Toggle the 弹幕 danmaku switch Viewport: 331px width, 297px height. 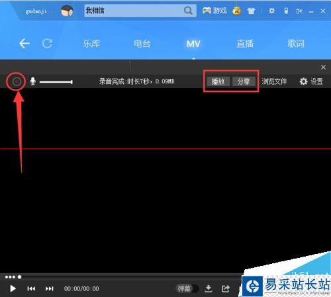[x=187, y=288]
